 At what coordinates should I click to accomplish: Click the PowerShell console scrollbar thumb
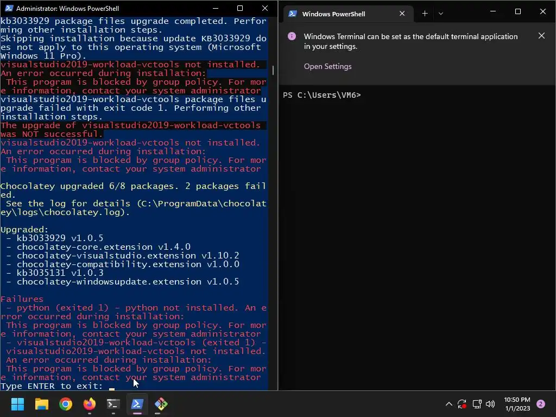(x=273, y=70)
